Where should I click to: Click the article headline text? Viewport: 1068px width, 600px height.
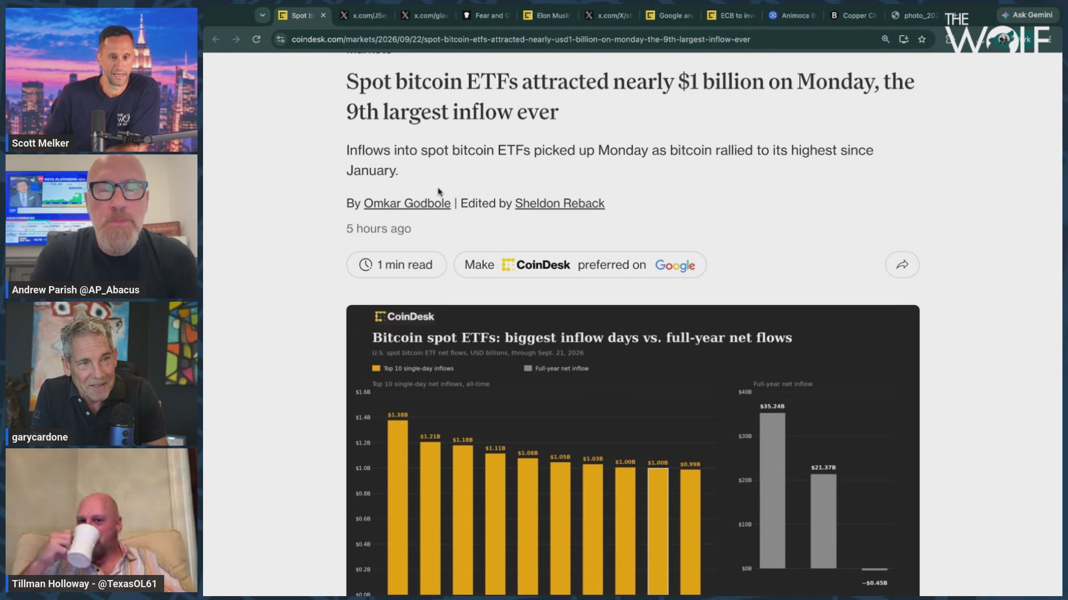pyautogui.click(x=630, y=97)
